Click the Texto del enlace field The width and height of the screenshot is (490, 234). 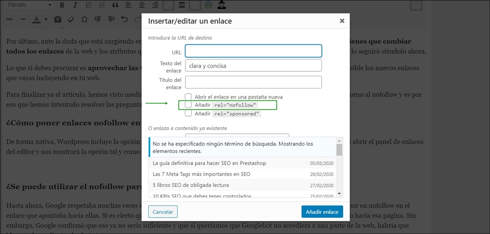[x=254, y=66]
